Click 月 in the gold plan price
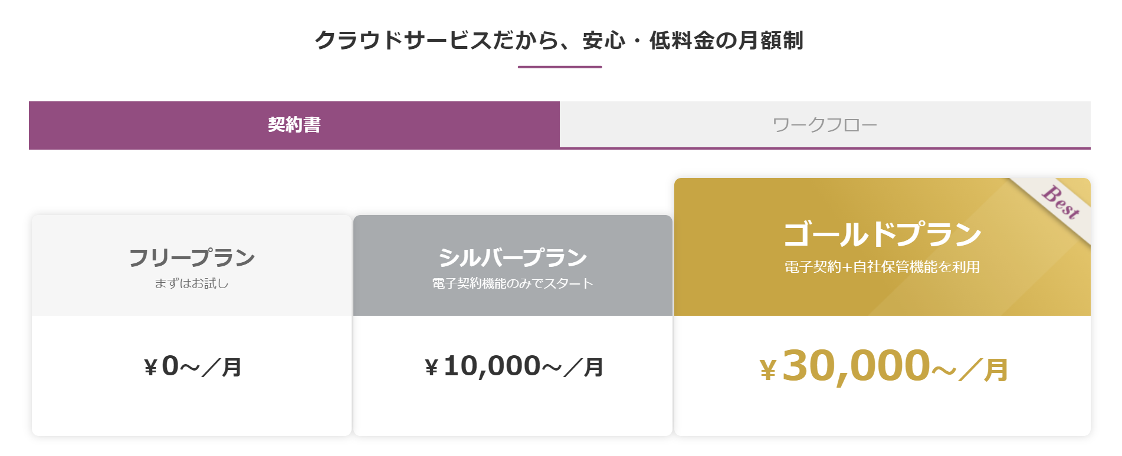 click(996, 371)
